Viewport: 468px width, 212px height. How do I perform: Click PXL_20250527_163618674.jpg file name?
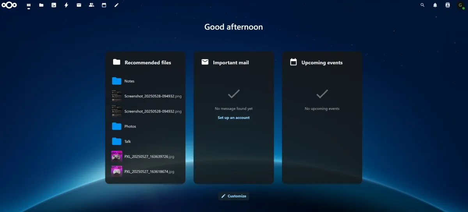[149, 171]
